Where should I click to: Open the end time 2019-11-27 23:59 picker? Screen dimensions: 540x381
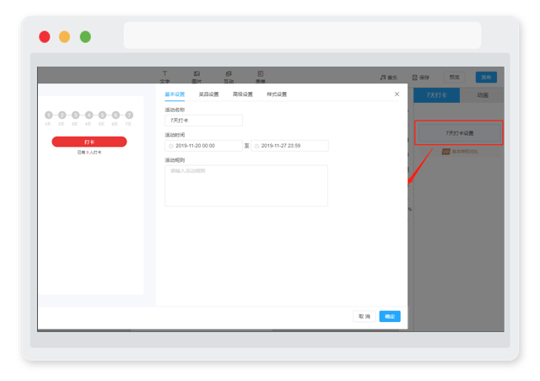(289, 146)
